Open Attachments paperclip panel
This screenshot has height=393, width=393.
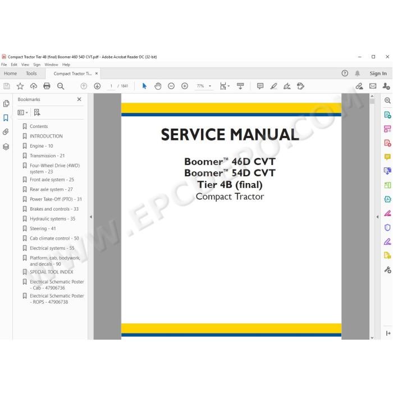tap(6, 132)
